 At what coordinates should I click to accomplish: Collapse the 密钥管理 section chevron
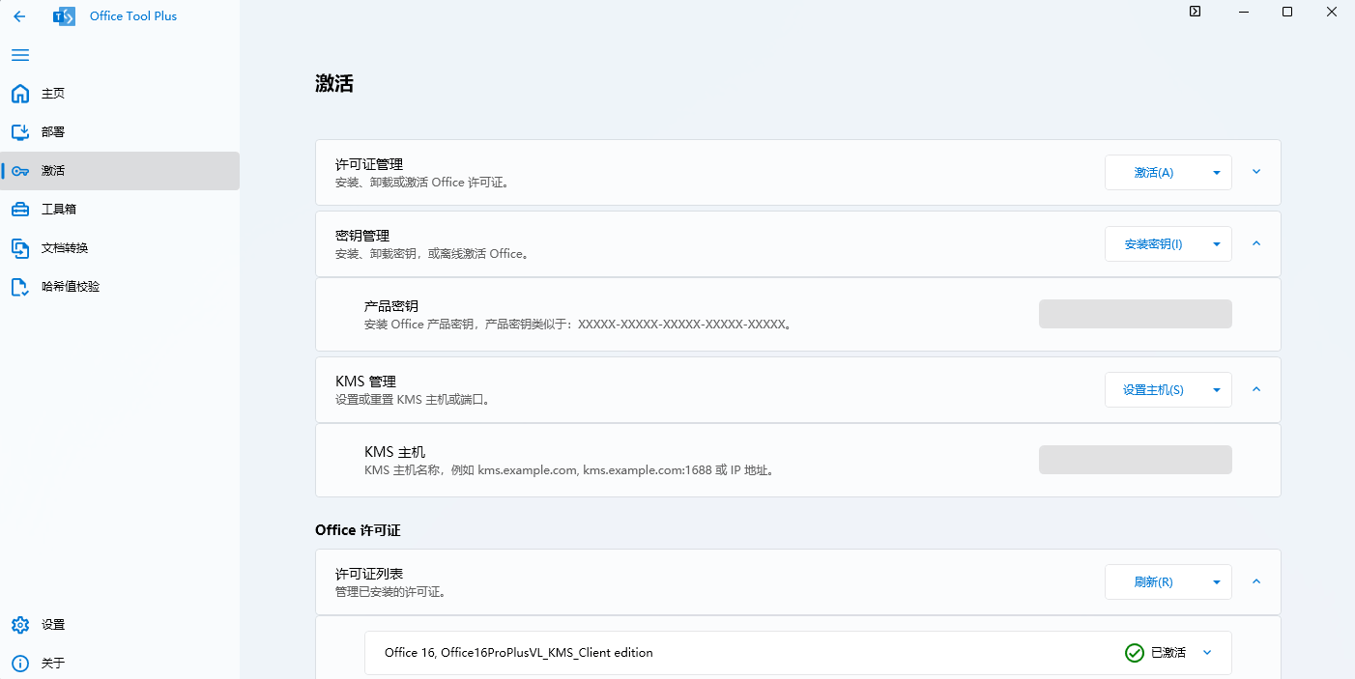pos(1256,243)
